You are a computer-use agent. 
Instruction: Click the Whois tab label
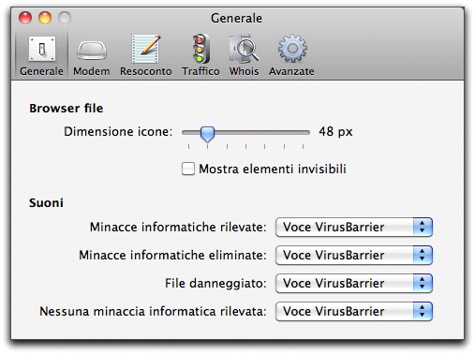click(x=244, y=71)
